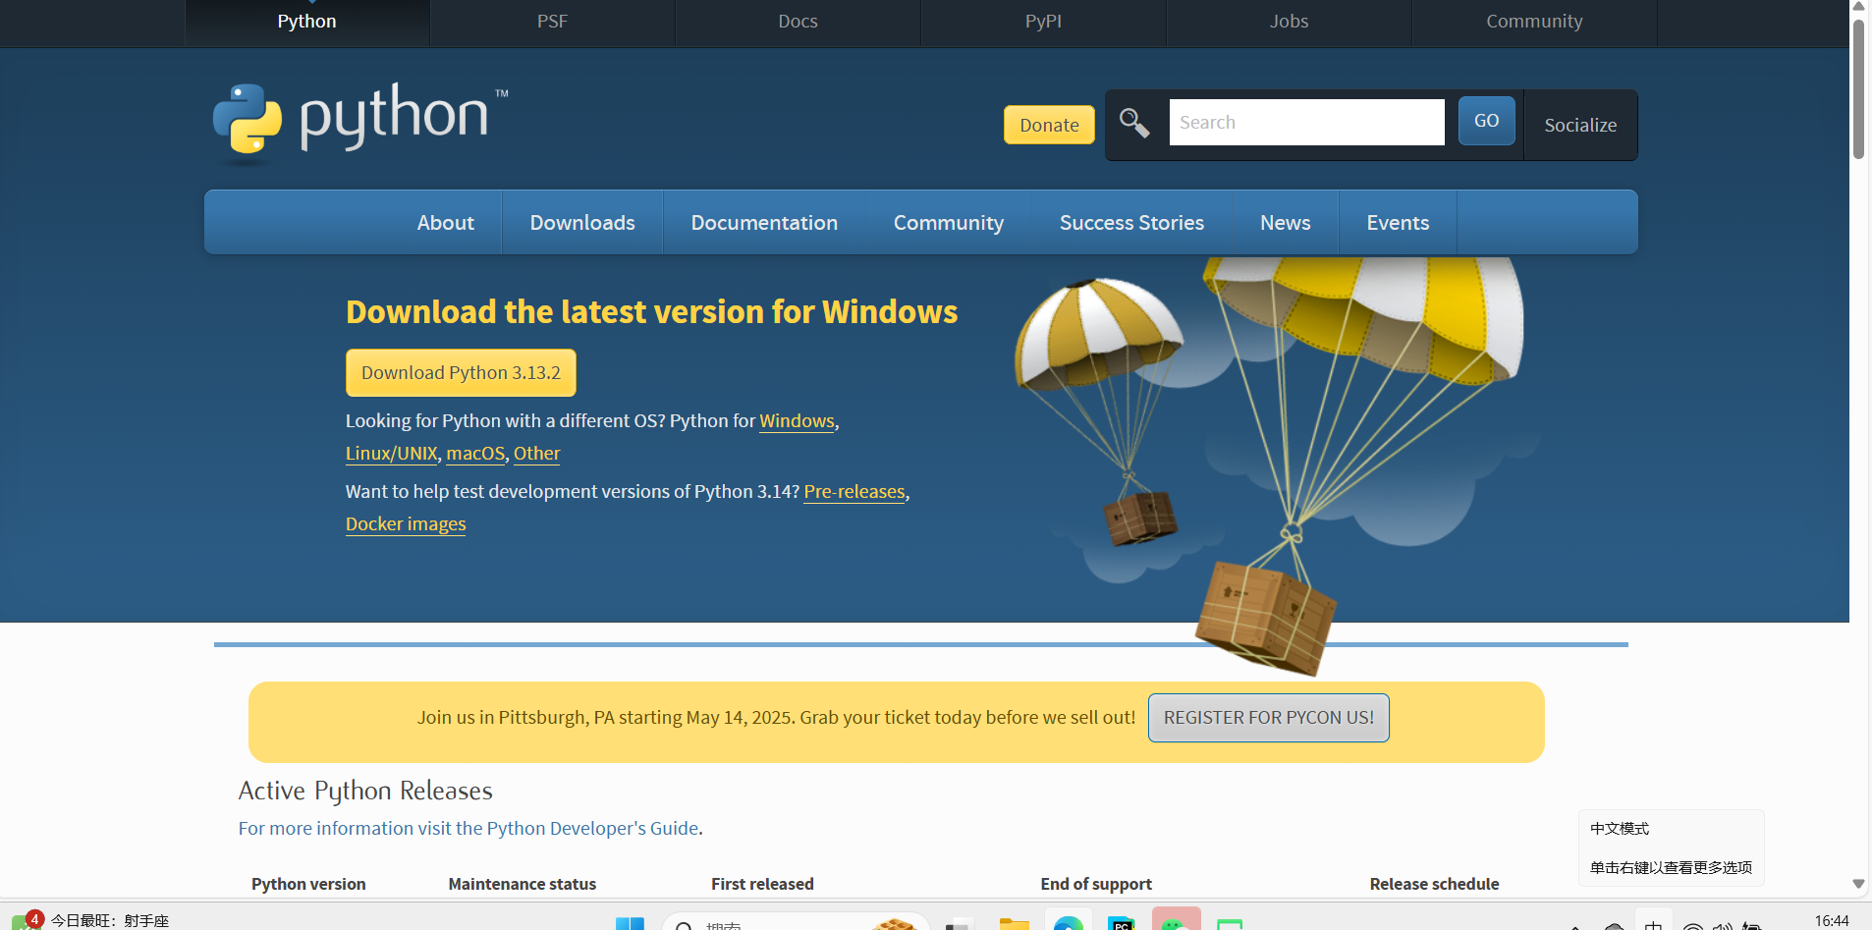Open Community in the blue navigation bar
Viewport: 1872px width, 930px height.
(x=949, y=223)
